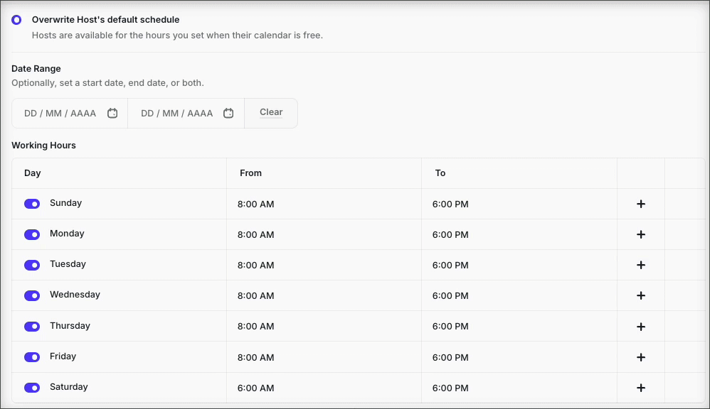Add a time slot for Tuesday
The width and height of the screenshot is (710, 409).
641,265
